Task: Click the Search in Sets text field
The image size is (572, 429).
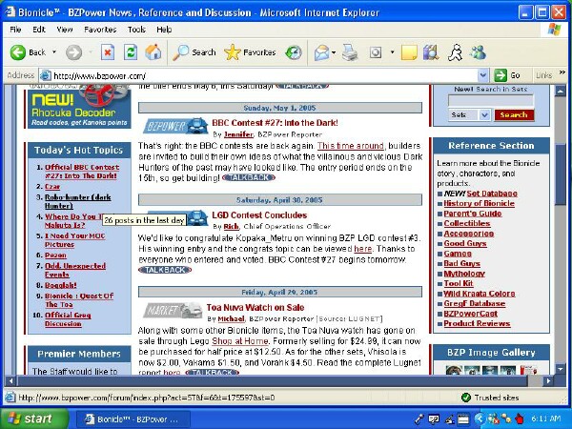Action: pyautogui.click(x=491, y=100)
